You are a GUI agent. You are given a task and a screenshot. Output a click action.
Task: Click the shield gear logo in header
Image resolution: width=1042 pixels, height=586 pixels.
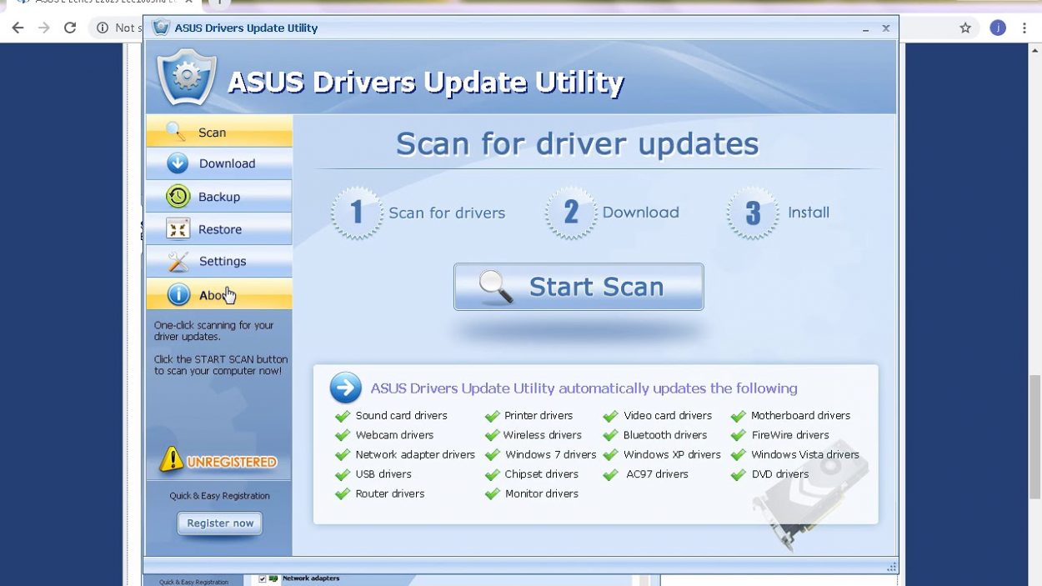click(187, 77)
